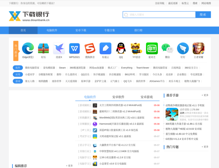Open the 迅雷X bird icon
Screen dimensions: 219x168
[59, 48]
